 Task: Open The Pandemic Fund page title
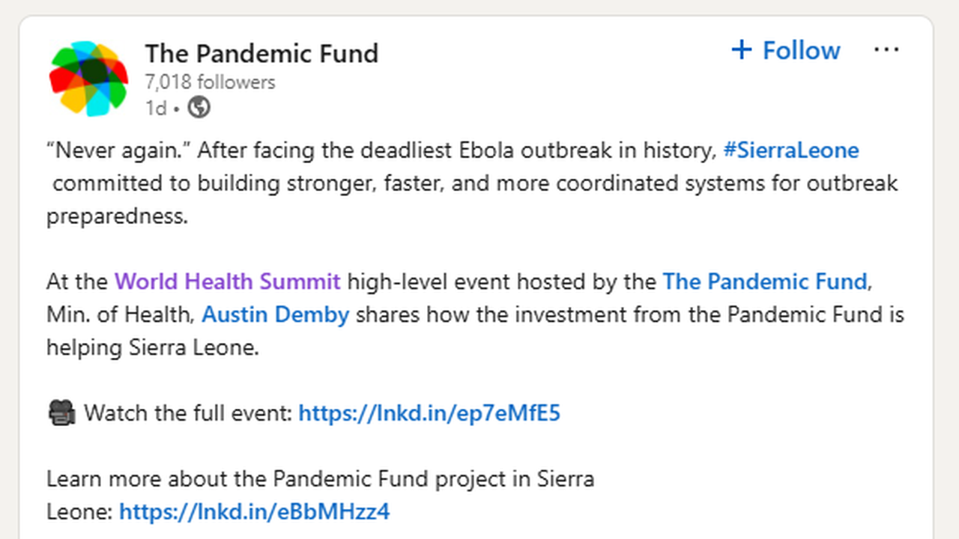point(261,53)
